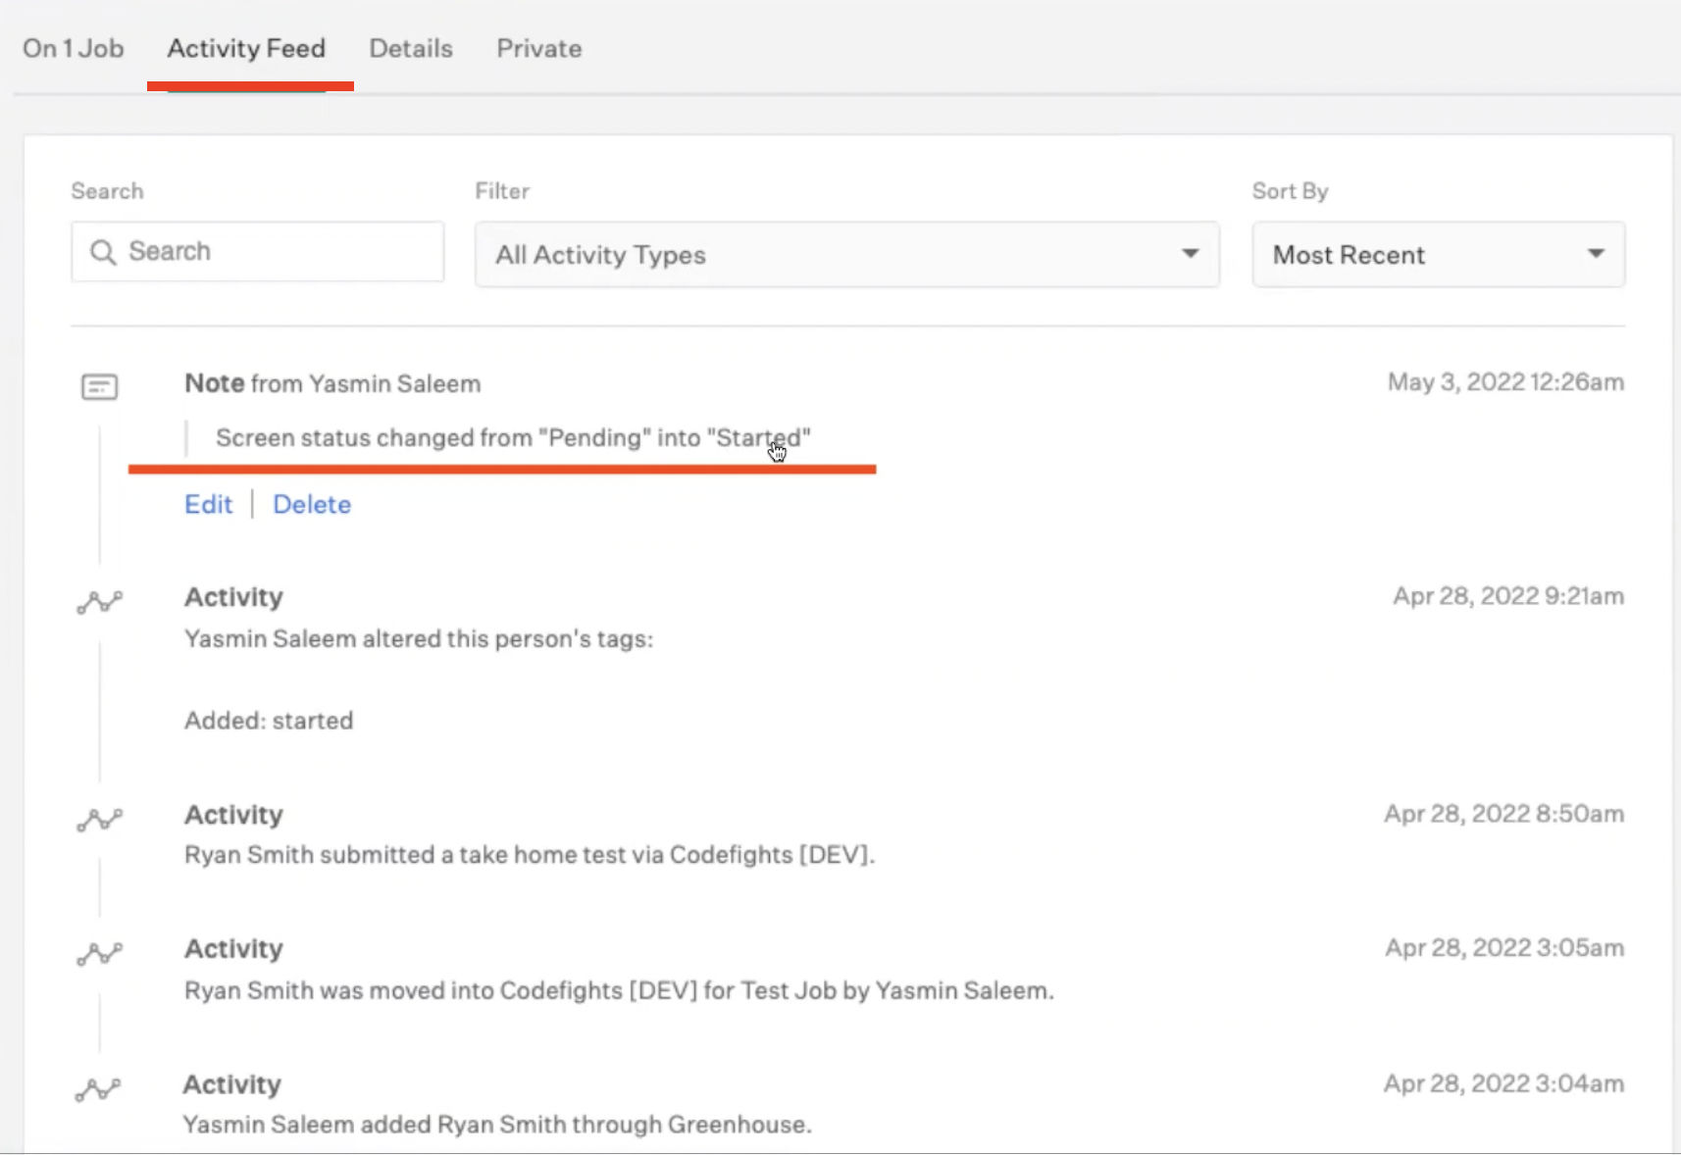This screenshot has height=1155, width=1681.
Task: Edit the note from Yasmin Saleem
Action: 209,504
